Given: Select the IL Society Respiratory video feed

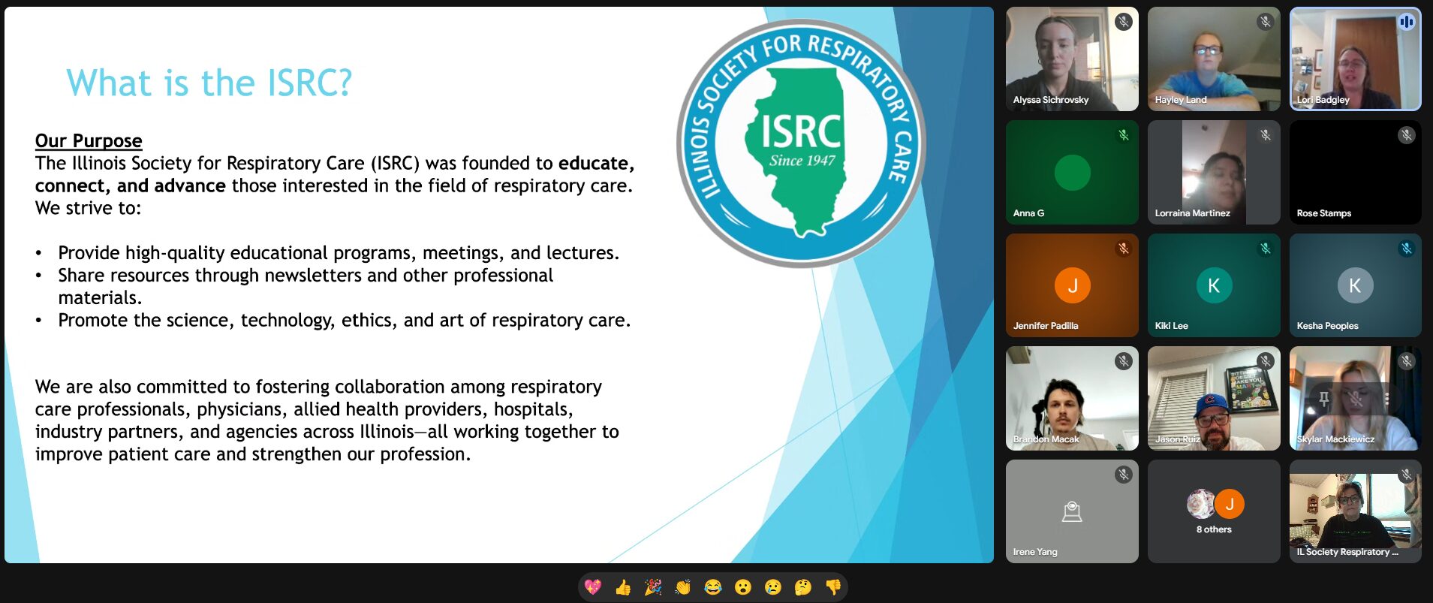Looking at the screenshot, I should click(x=1356, y=511).
